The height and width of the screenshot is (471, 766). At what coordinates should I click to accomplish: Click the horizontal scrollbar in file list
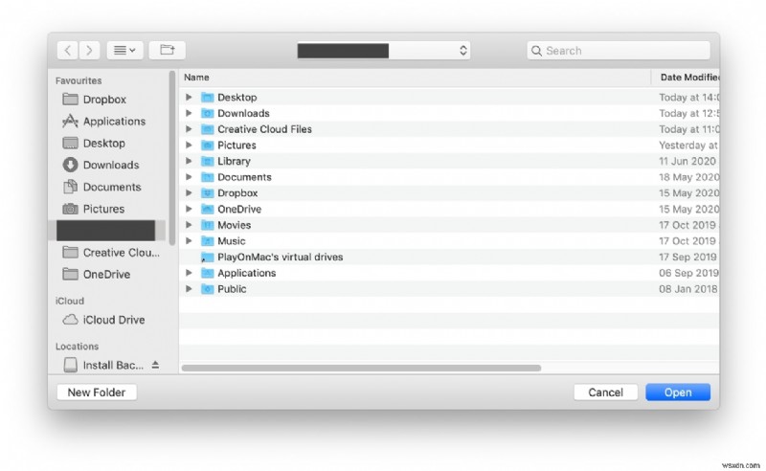[x=362, y=368]
